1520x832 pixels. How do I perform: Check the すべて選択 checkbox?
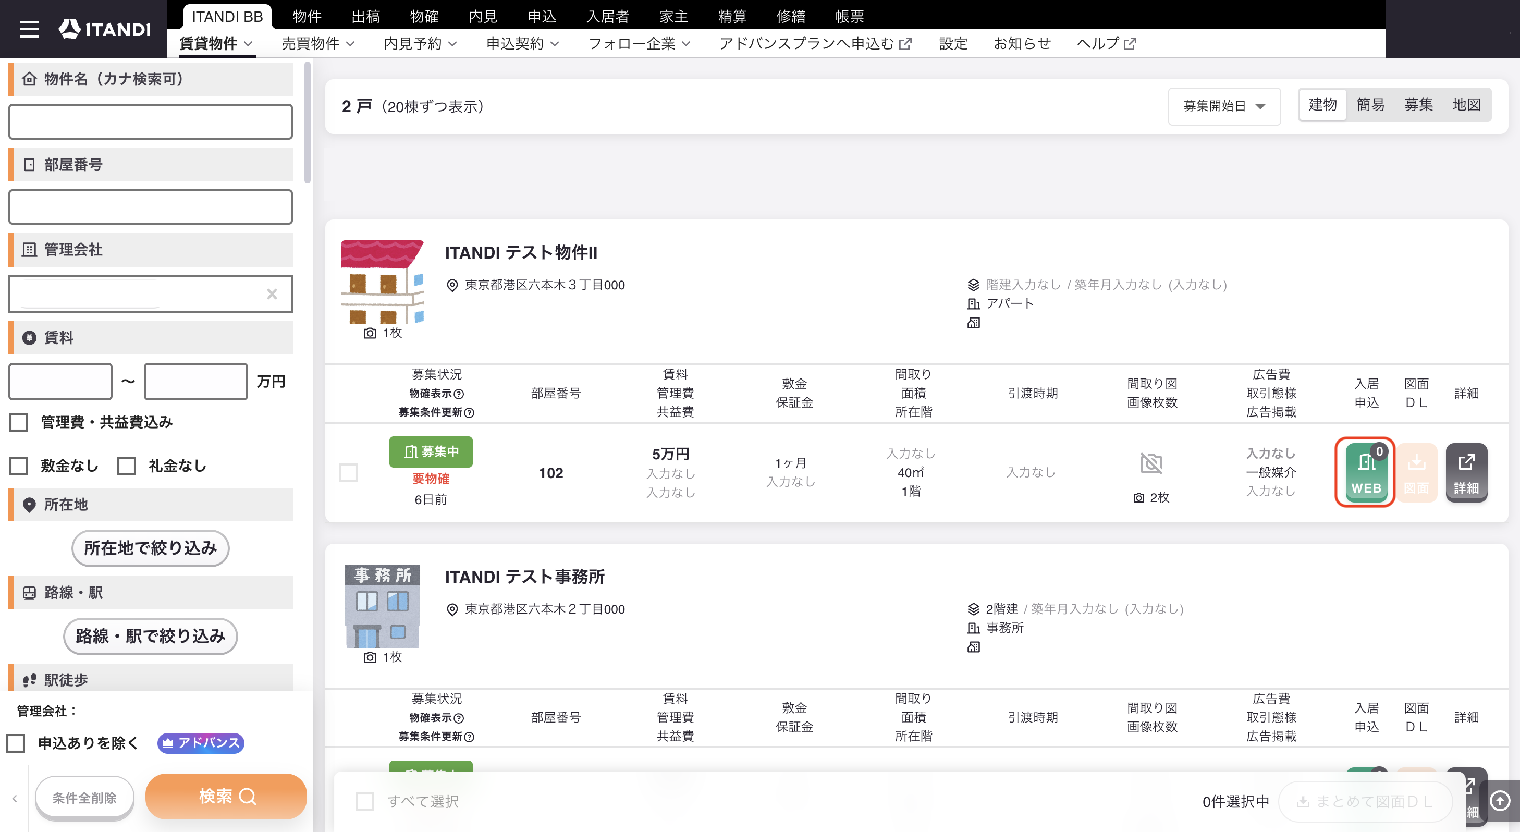pos(365,801)
